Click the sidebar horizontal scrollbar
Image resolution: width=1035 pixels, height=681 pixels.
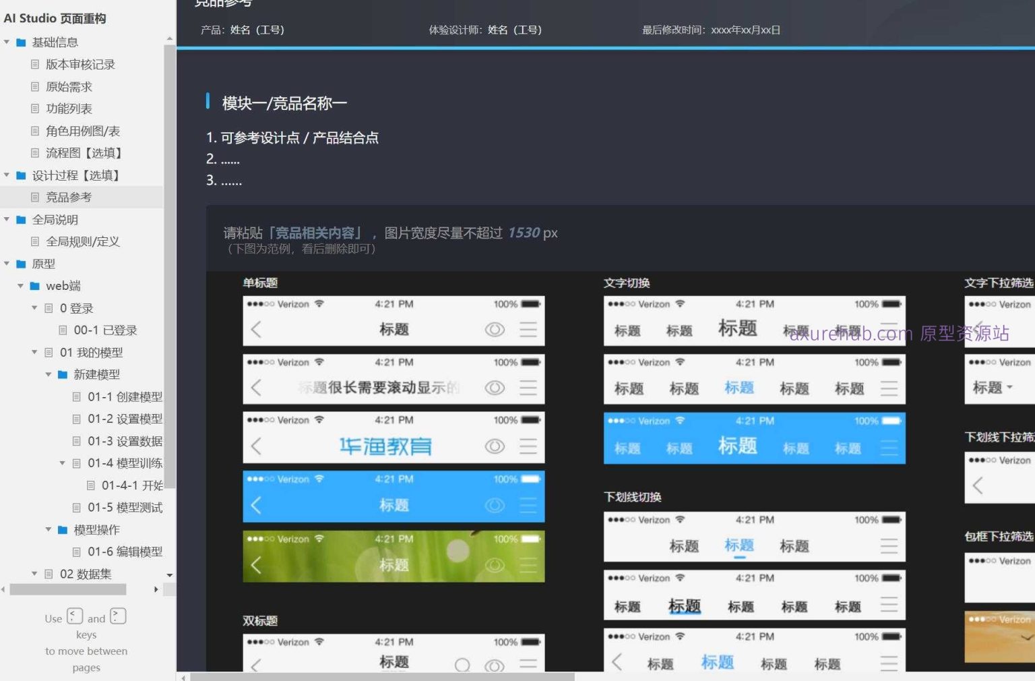coord(67,589)
